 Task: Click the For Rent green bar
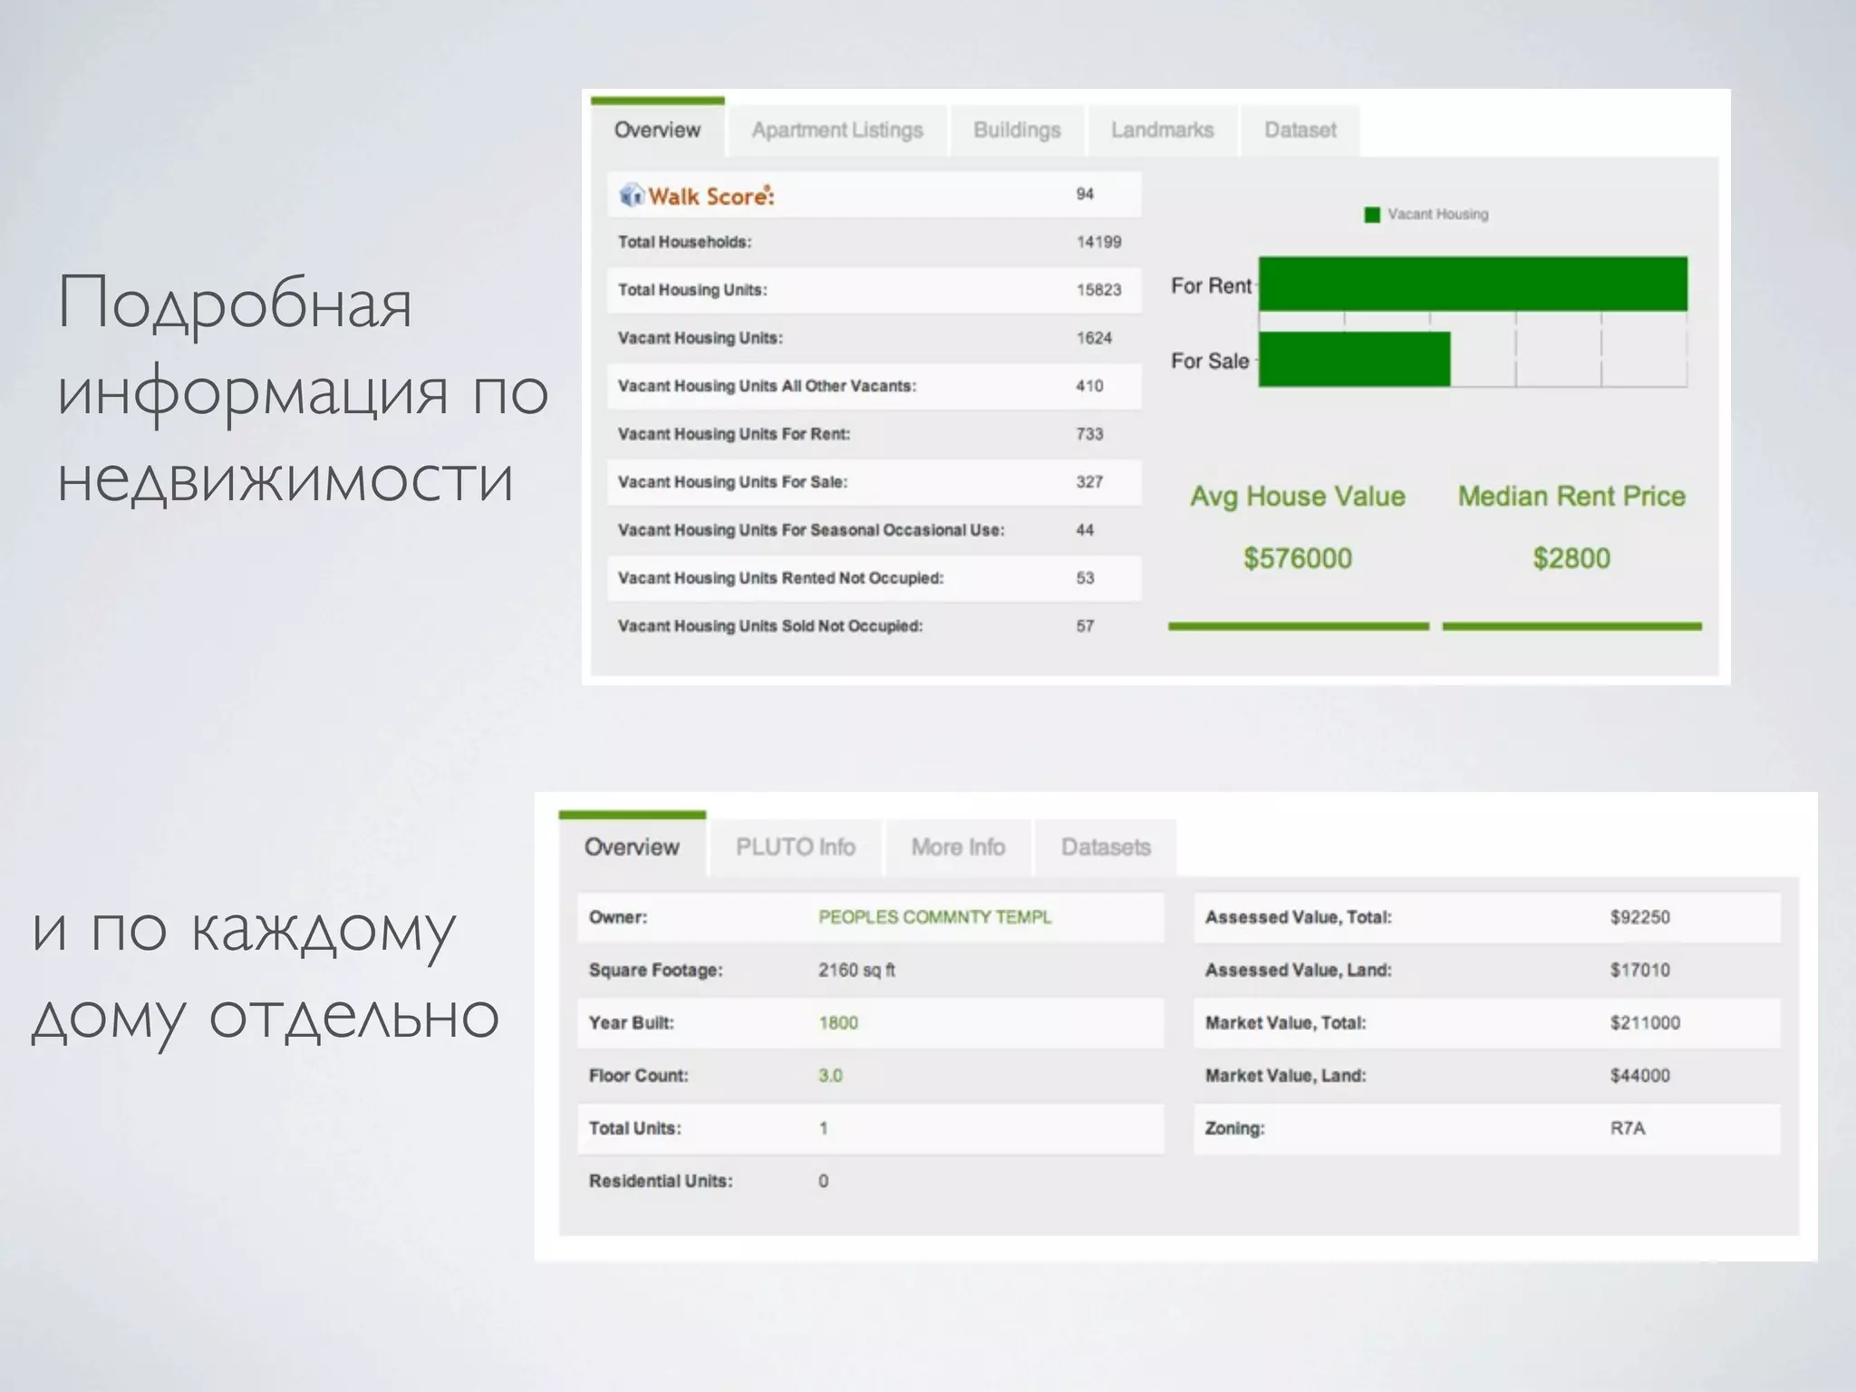1473,284
